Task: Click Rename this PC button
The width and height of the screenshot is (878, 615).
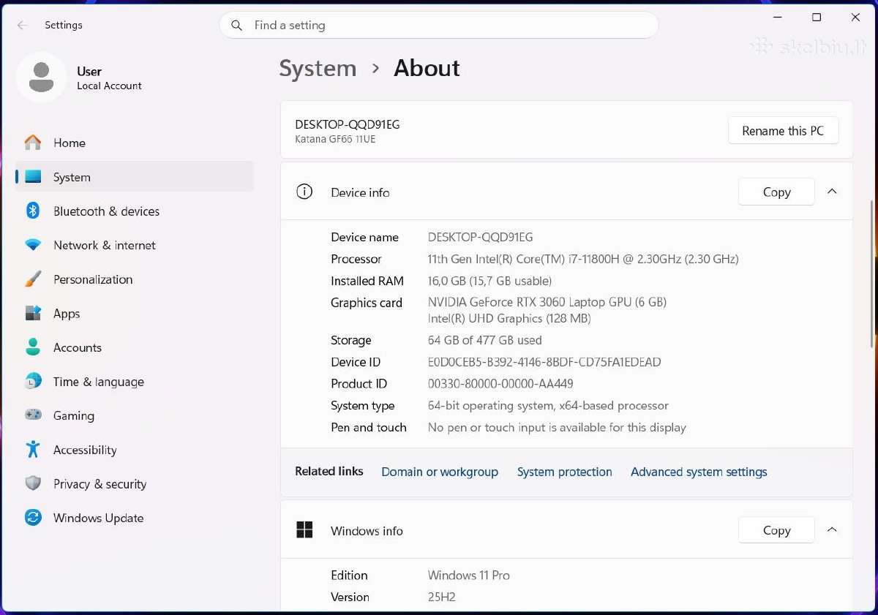Action: pos(783,131)
